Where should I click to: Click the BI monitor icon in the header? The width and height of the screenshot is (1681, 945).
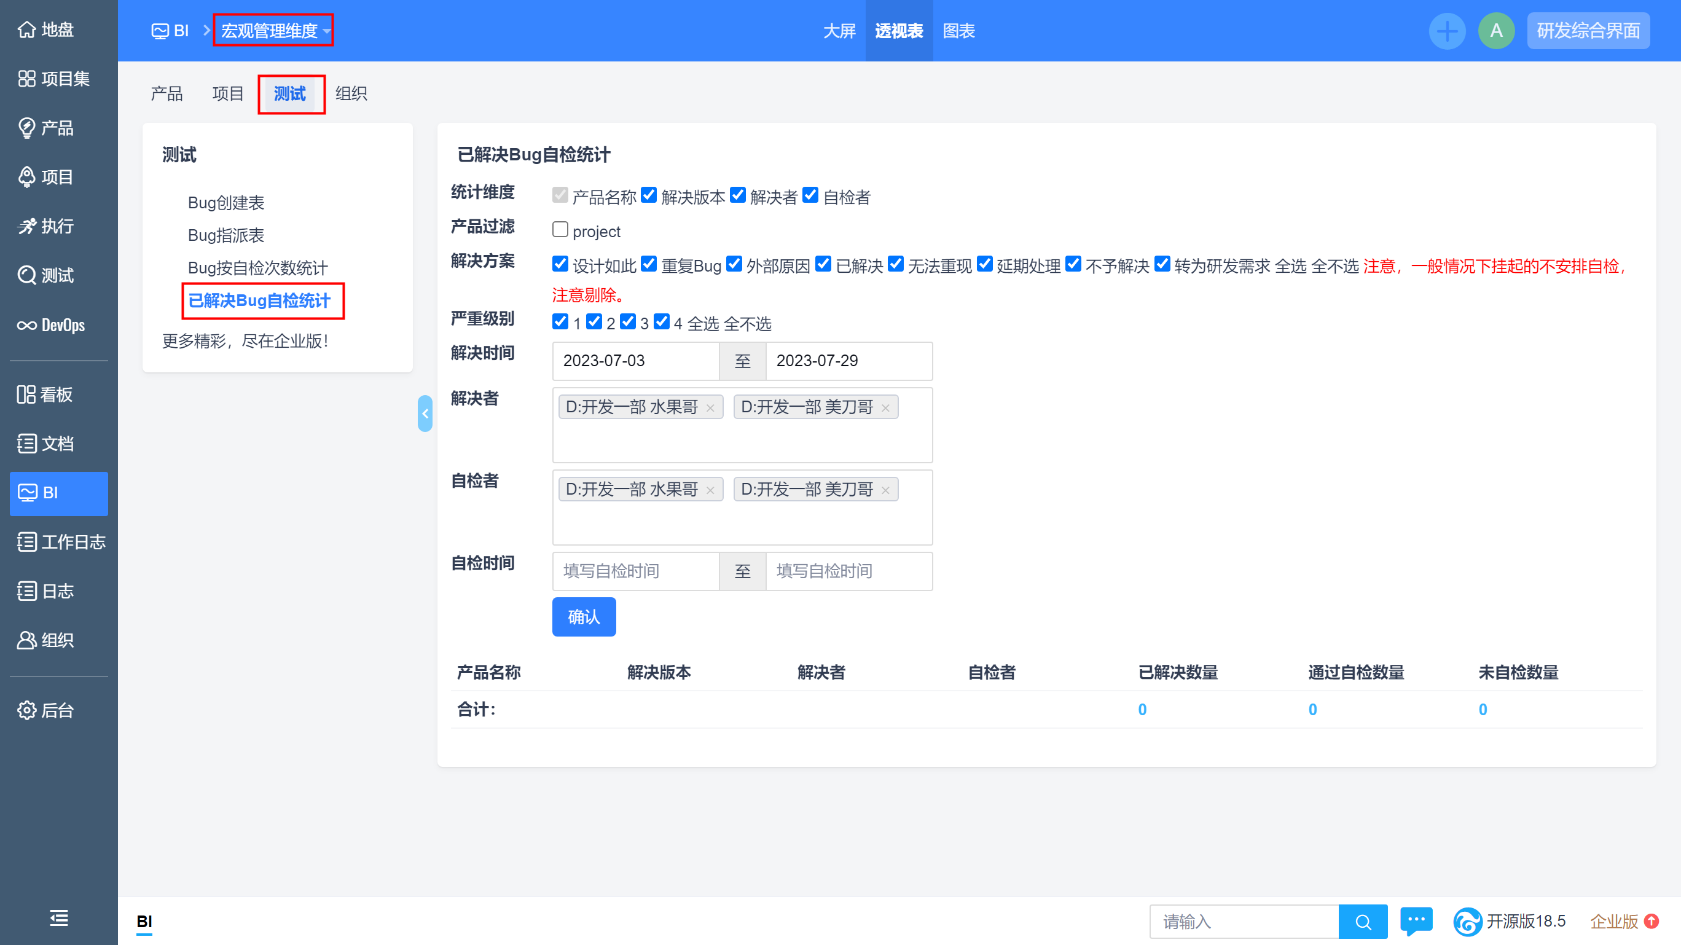click(x=159, y=31)
